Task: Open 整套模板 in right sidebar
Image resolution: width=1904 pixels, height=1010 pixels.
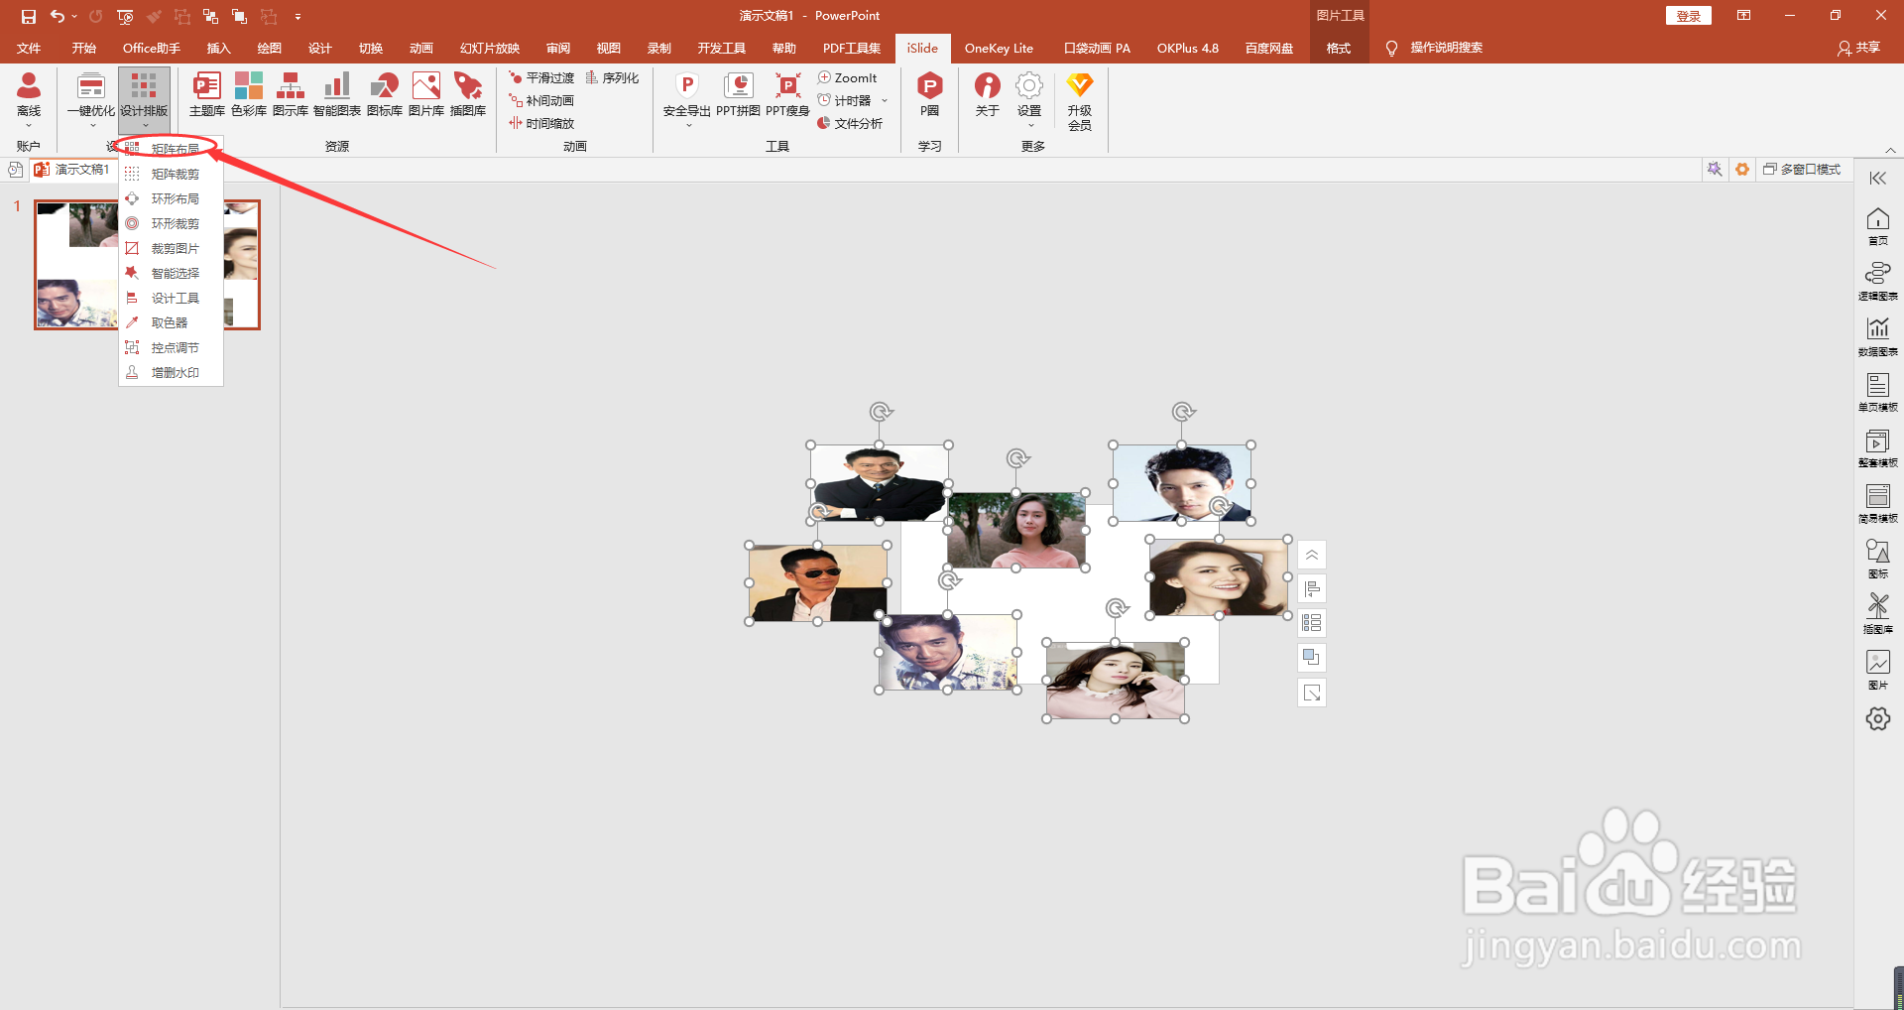Action: coord(1878,448)
